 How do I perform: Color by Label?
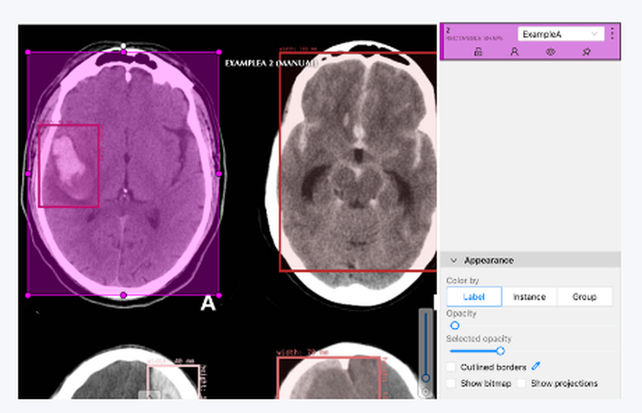(x=474, y=297)
